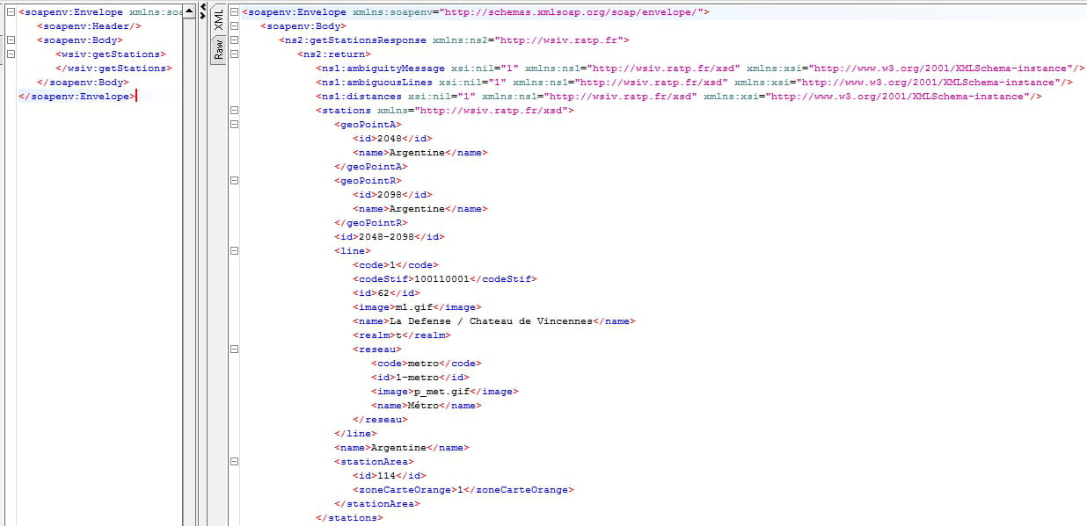The height and width of the screenshot is (526, 1087).
Task: Click name Argentine below the line element
Action: [x=401, y=448]
